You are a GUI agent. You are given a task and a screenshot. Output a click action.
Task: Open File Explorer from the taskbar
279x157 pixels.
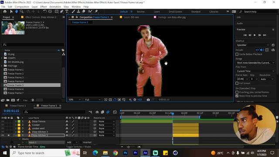coord(105,153)
